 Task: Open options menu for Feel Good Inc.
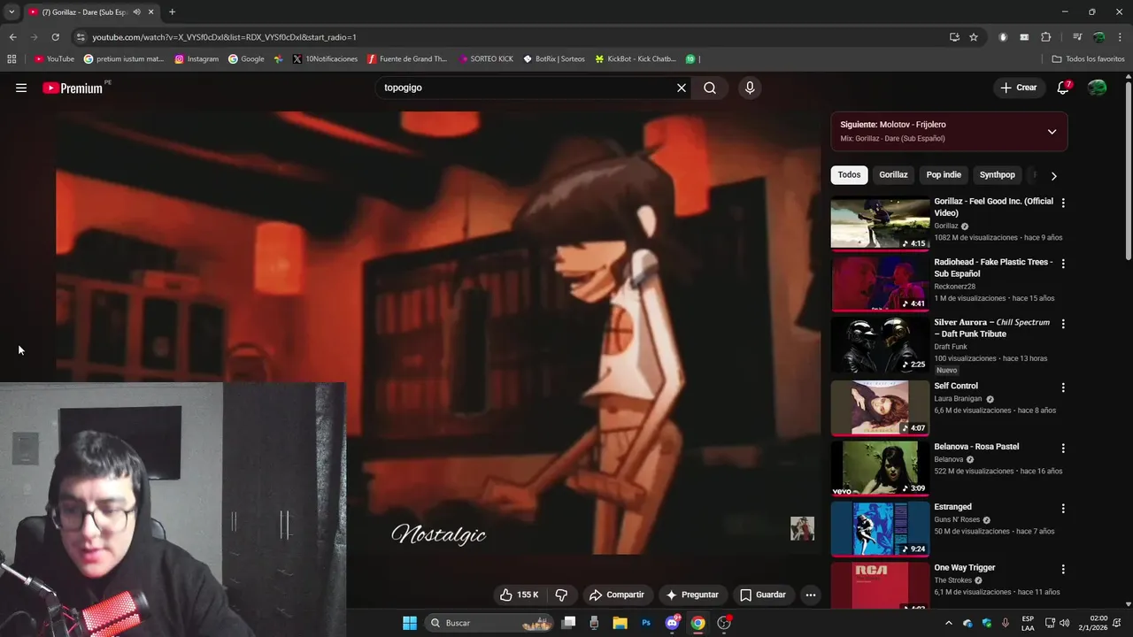click(x=1063, y=203)
